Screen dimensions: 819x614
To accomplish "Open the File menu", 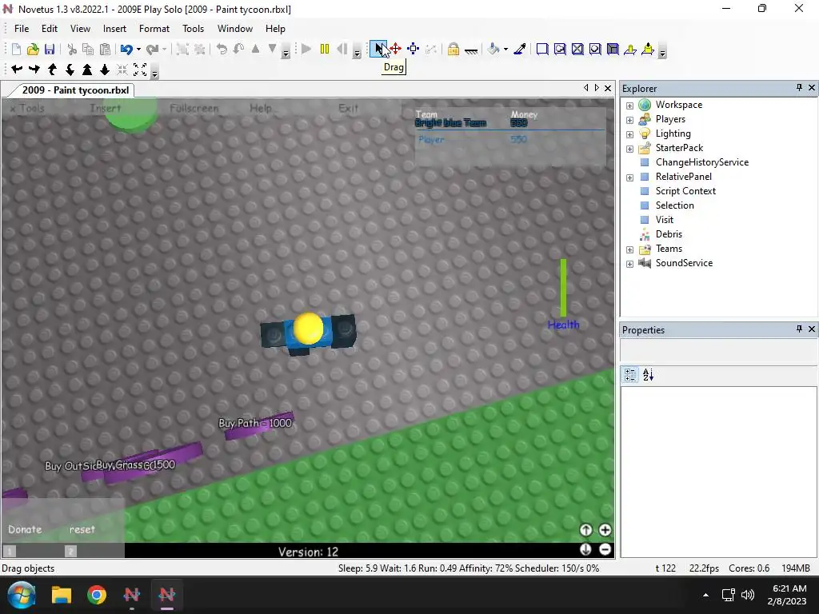I will point(22,29).
